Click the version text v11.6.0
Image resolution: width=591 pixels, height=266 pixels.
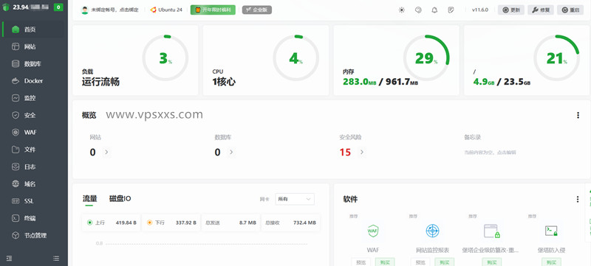(480, 10)
